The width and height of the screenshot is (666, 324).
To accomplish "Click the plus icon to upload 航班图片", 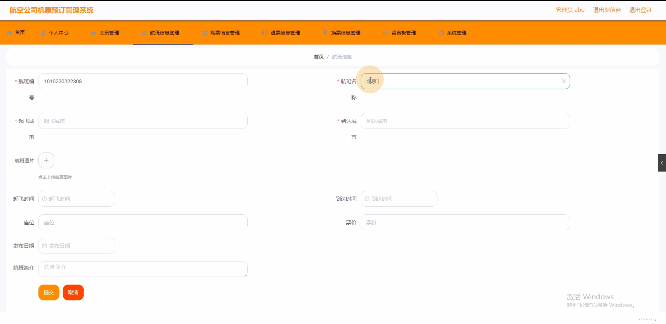I will click(46, 160).
